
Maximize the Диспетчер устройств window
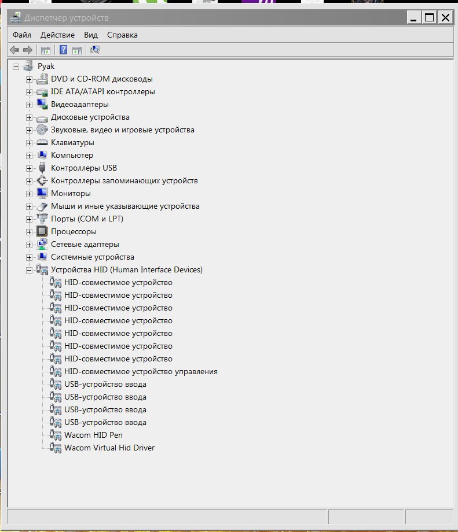[430, 17]
